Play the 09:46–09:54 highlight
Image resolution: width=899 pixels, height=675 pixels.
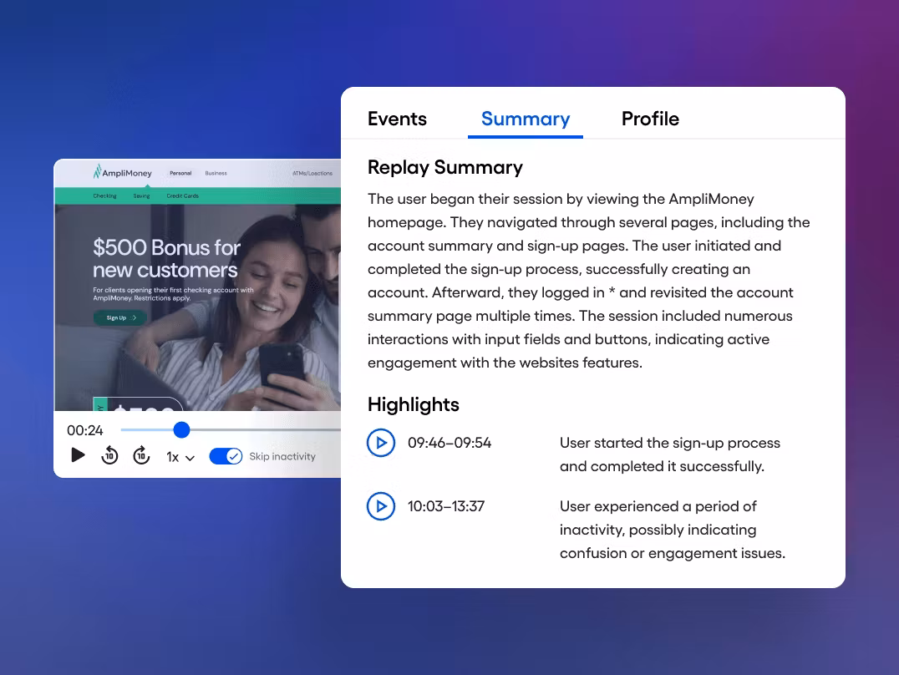tap(381, 443)
